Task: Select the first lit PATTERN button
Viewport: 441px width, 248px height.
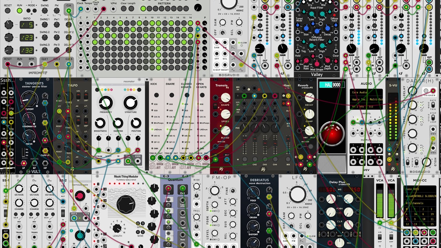Action: [x=143, y=9]
